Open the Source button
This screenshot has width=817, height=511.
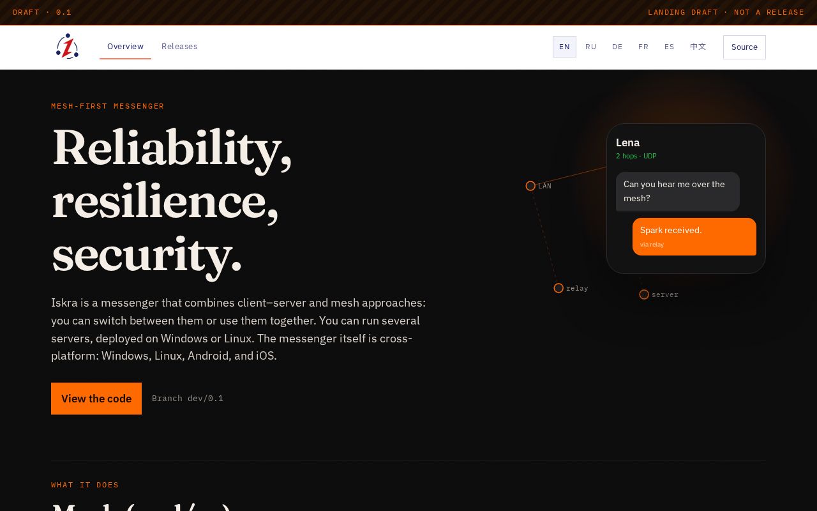coord(744,47)
